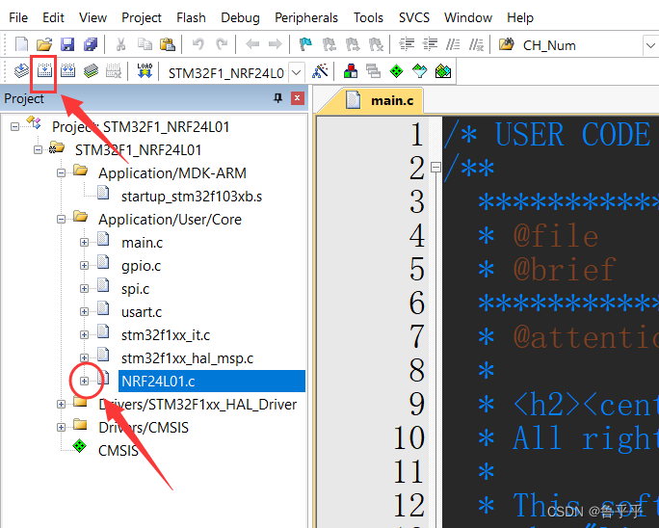The height and width of the screenshot is (528, 659).
Task: Expand the spi.c tree node
Action: click(84, 288)
